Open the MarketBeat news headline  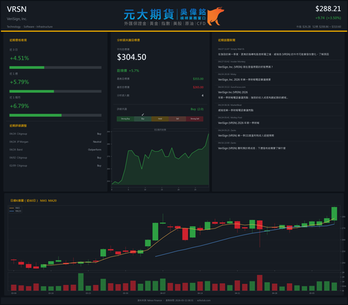tap(235, 110)
